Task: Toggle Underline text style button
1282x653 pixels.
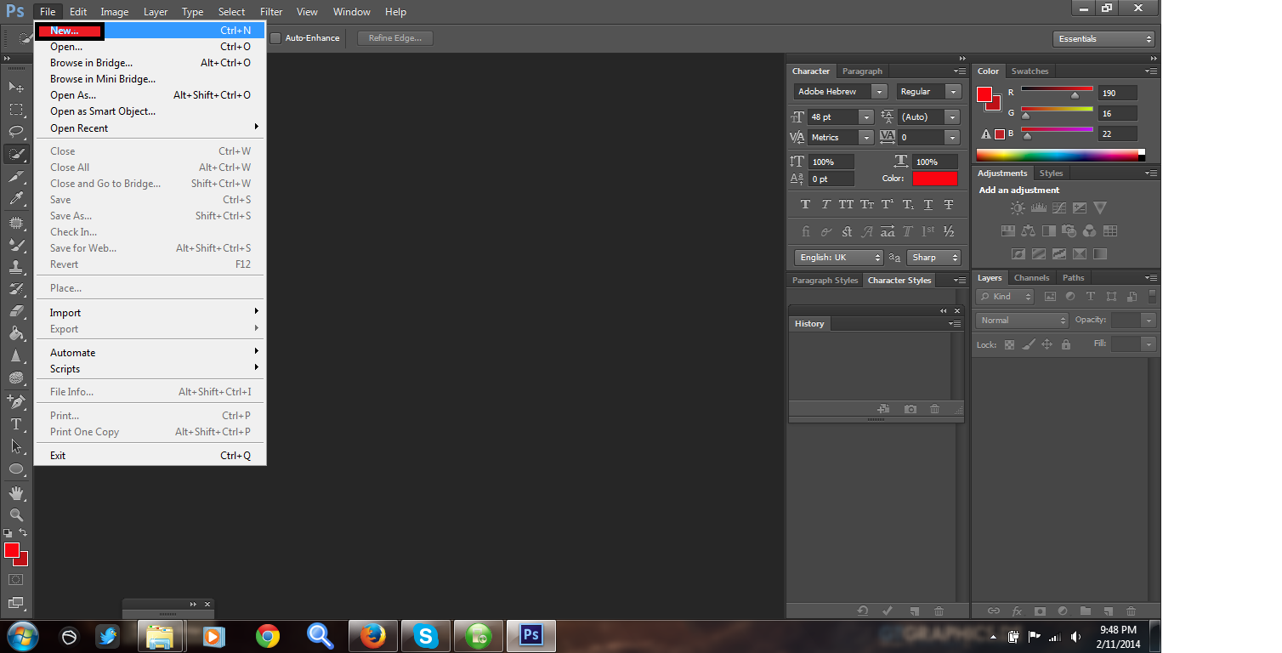Action: pos(928,205)
